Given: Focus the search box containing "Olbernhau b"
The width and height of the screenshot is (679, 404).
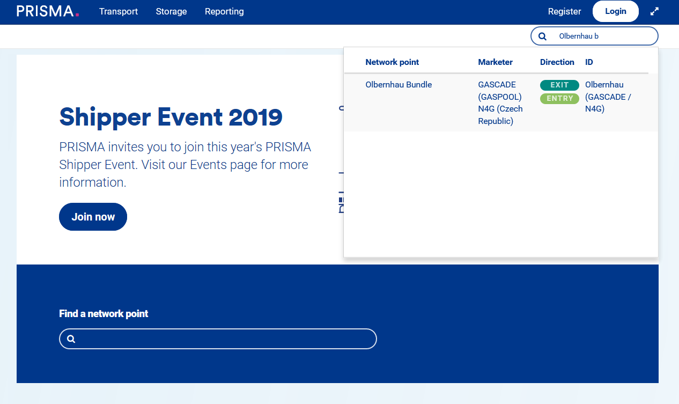Looking at the screenshot, I should click(601, 36).
